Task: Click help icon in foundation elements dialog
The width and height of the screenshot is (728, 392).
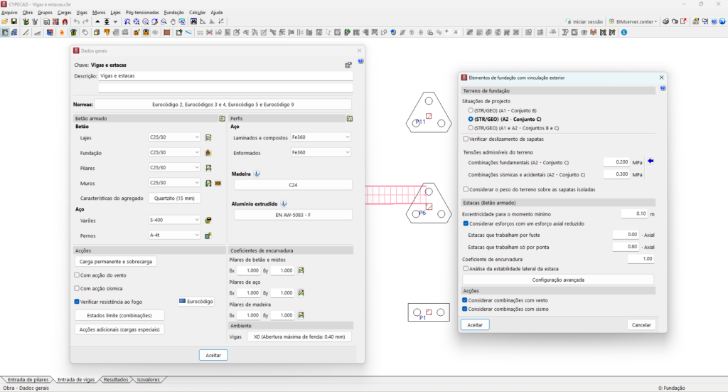Action: click(663, 88)
